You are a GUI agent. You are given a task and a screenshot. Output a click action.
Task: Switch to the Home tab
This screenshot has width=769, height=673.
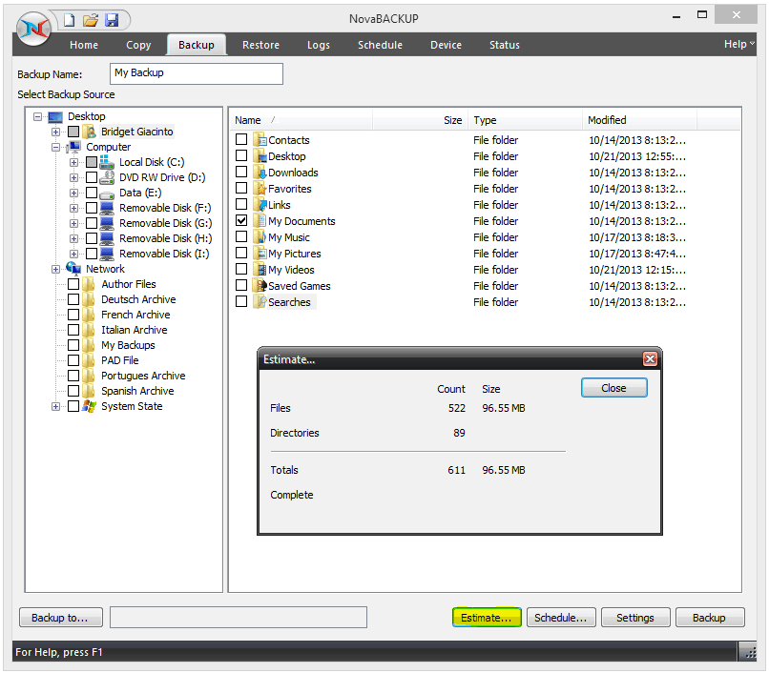coord(84,45)
